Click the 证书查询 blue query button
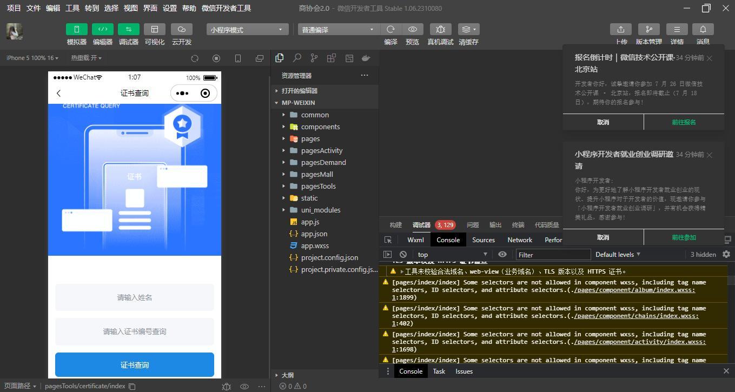Image resolution: width=735 pixels, height=392 pixels. 135,365
